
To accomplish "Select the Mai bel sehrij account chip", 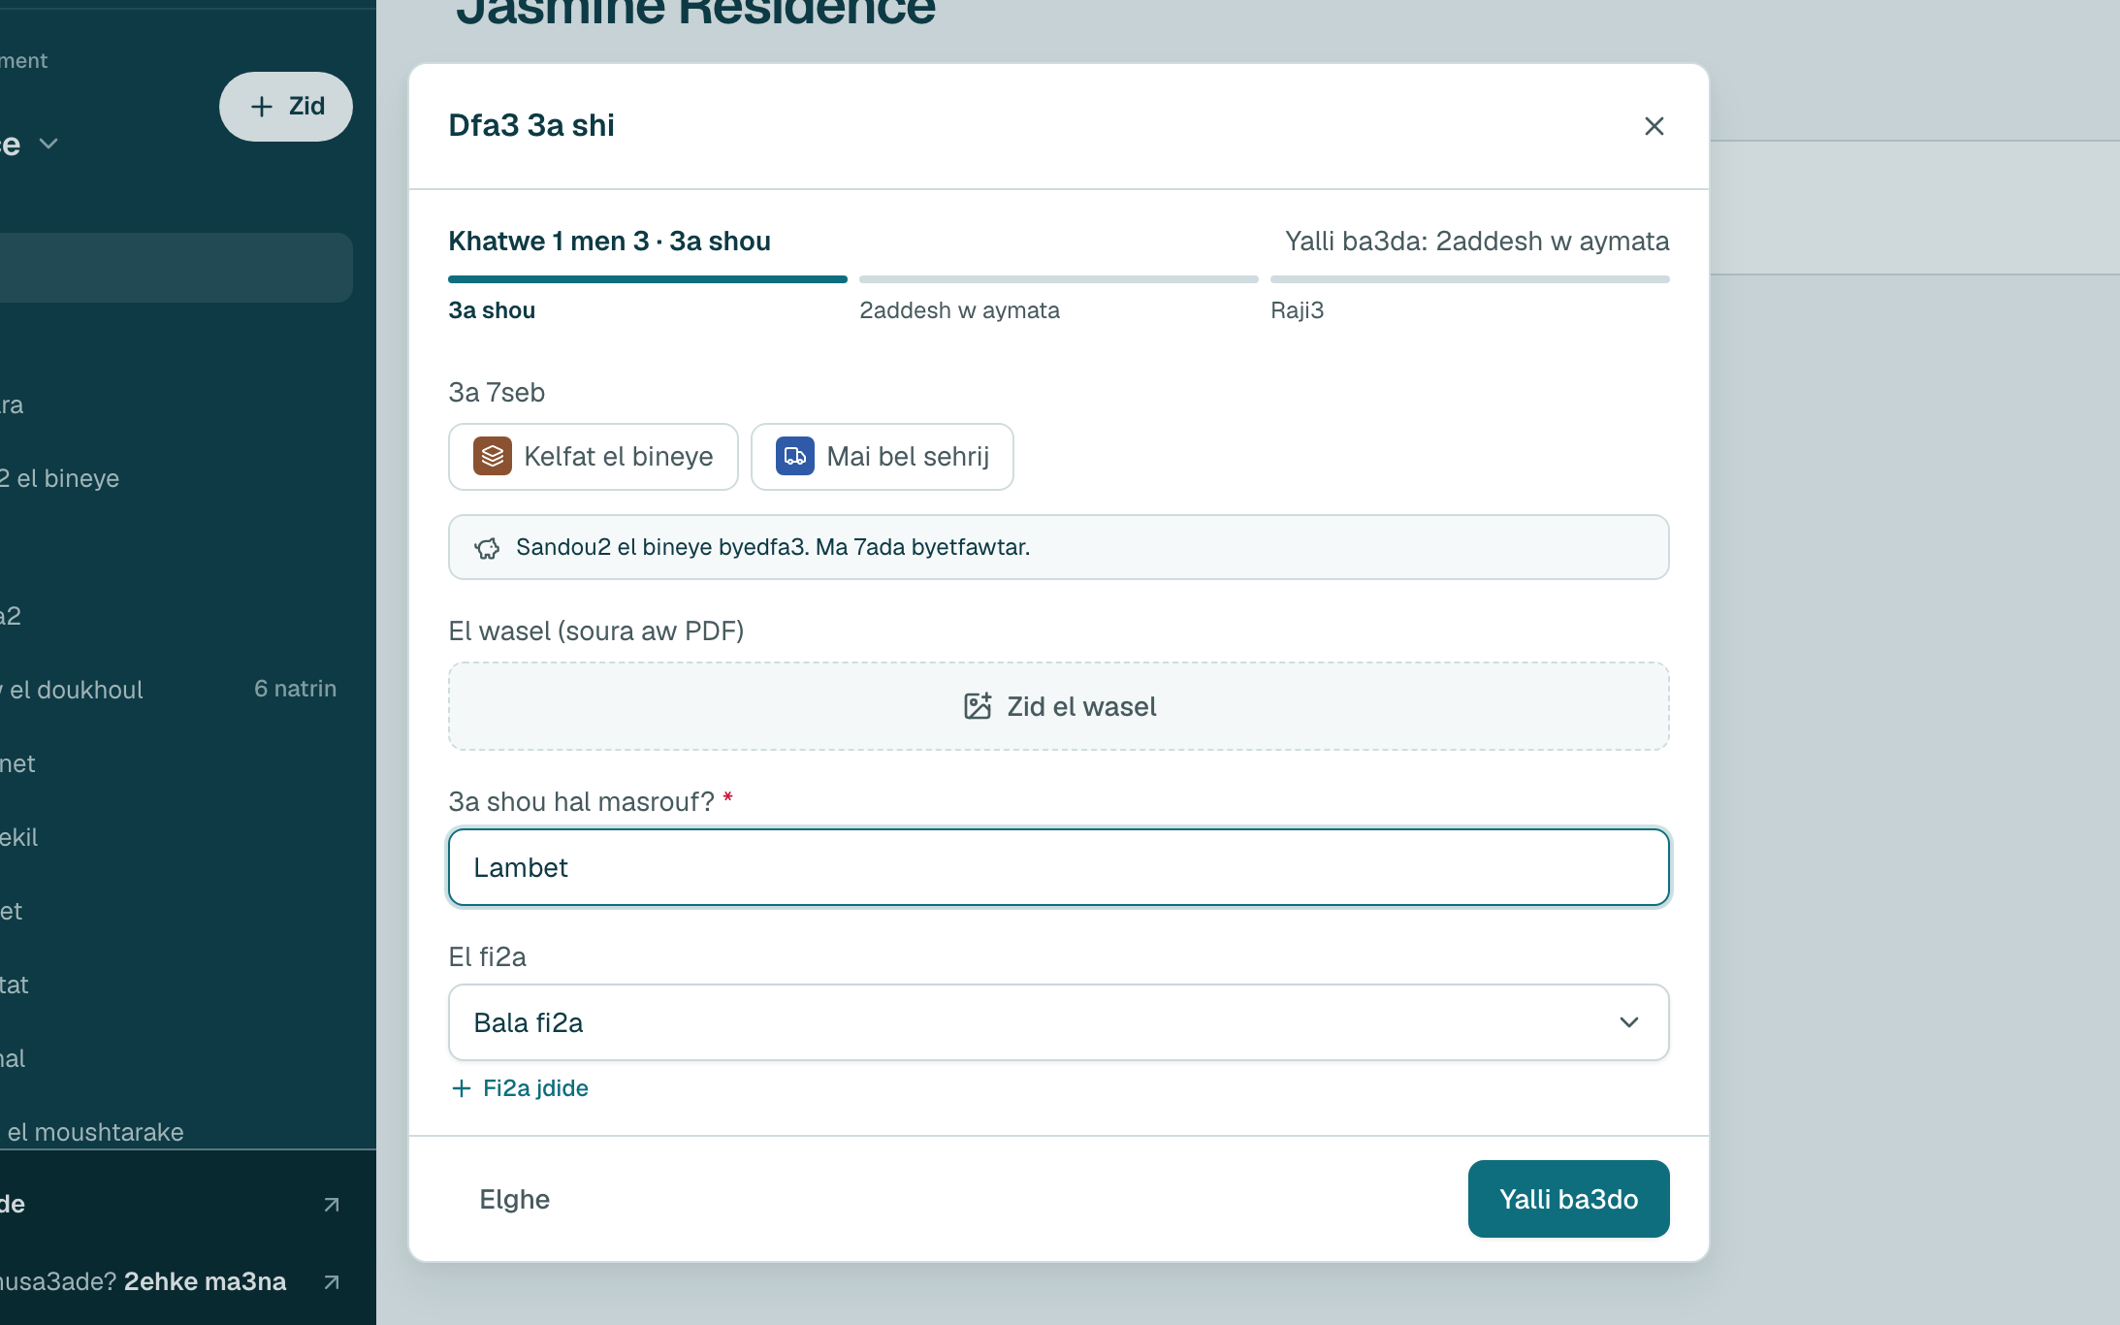I will (883, 457).
